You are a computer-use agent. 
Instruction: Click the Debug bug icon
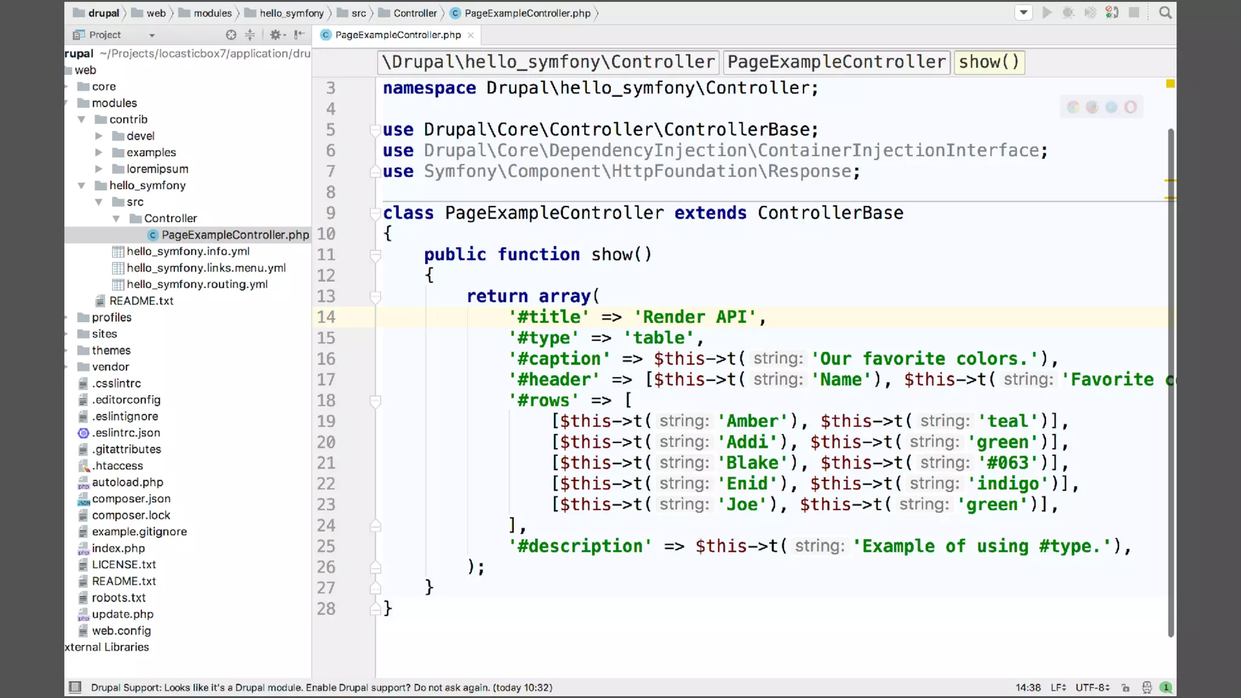[x=1068, y=13]
